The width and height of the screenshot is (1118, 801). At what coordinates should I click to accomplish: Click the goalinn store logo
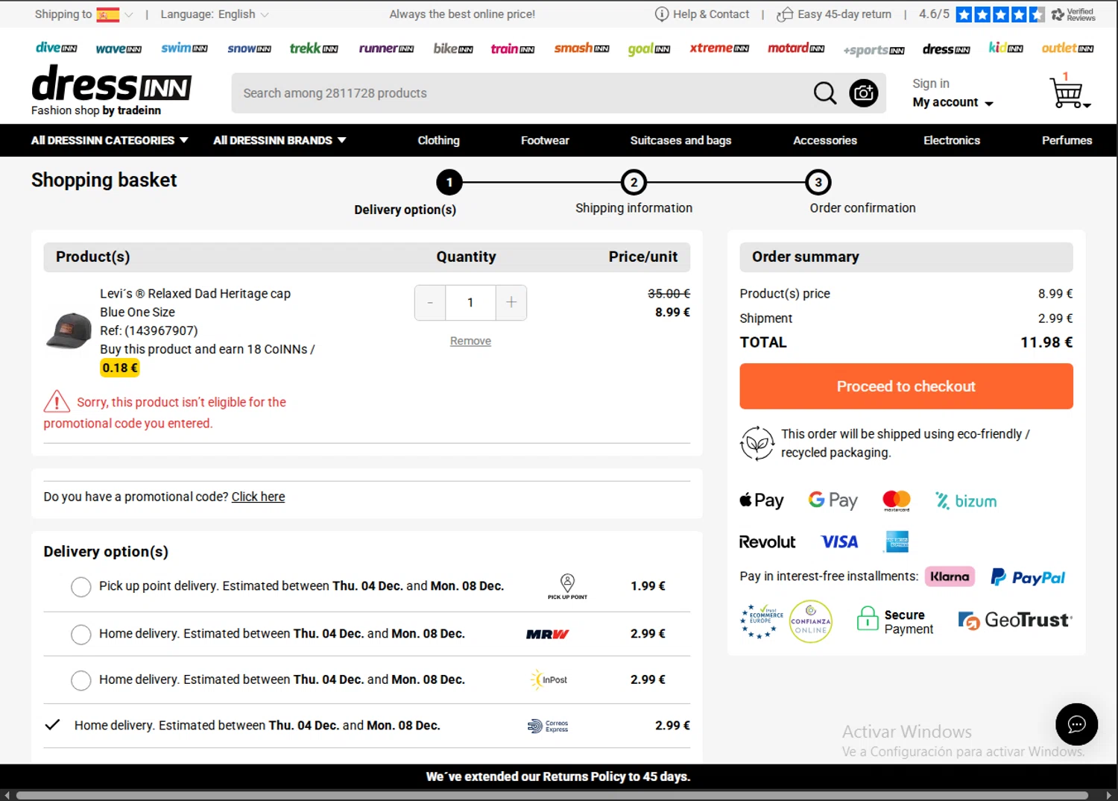pos(648,48)
